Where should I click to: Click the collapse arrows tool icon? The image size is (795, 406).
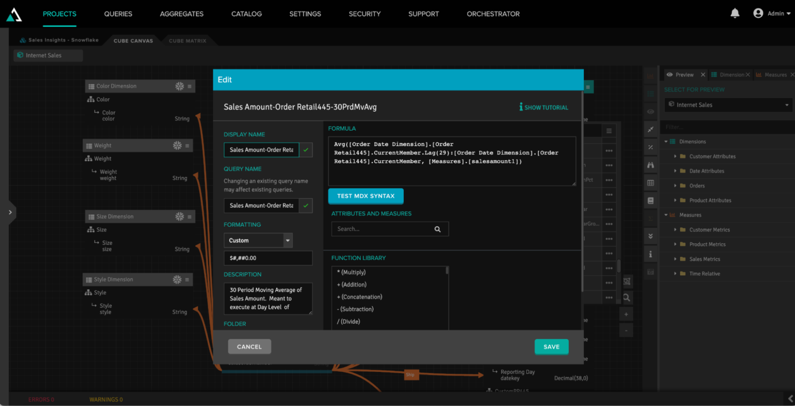(x=651, y=129)
